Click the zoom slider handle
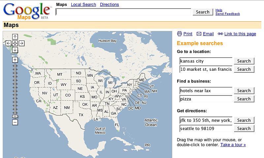The image size is (264, 158). click(x=15, y=116)
